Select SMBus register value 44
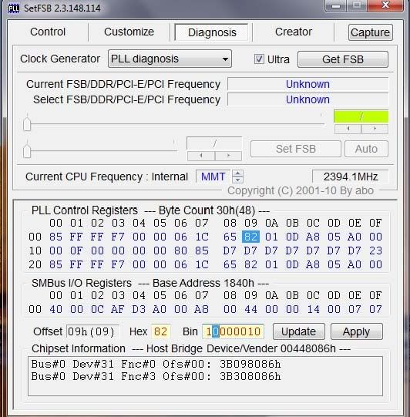This screenshot has width=410, height=417. 250,309
